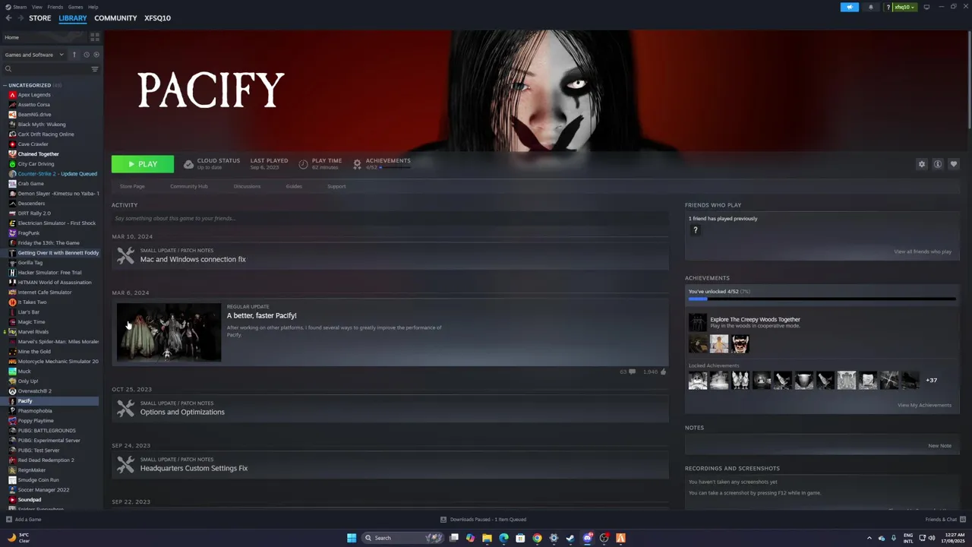The height and width of the screenshot is (547, 972).
Task: Open the Games menu
Action: [75, 7]
